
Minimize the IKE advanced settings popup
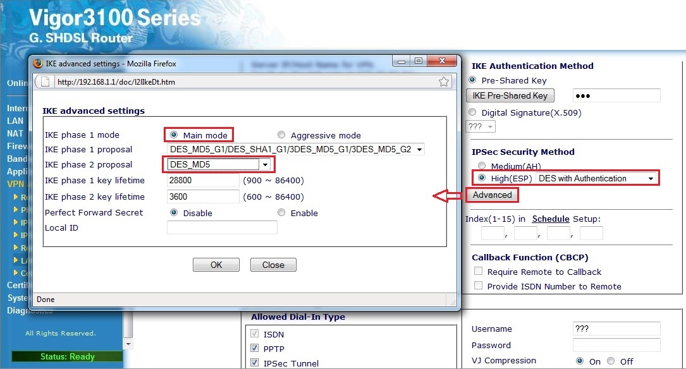401,61
